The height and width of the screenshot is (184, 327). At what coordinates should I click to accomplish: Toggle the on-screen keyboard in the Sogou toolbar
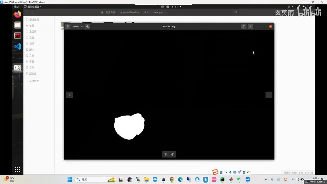coord(235,172)
